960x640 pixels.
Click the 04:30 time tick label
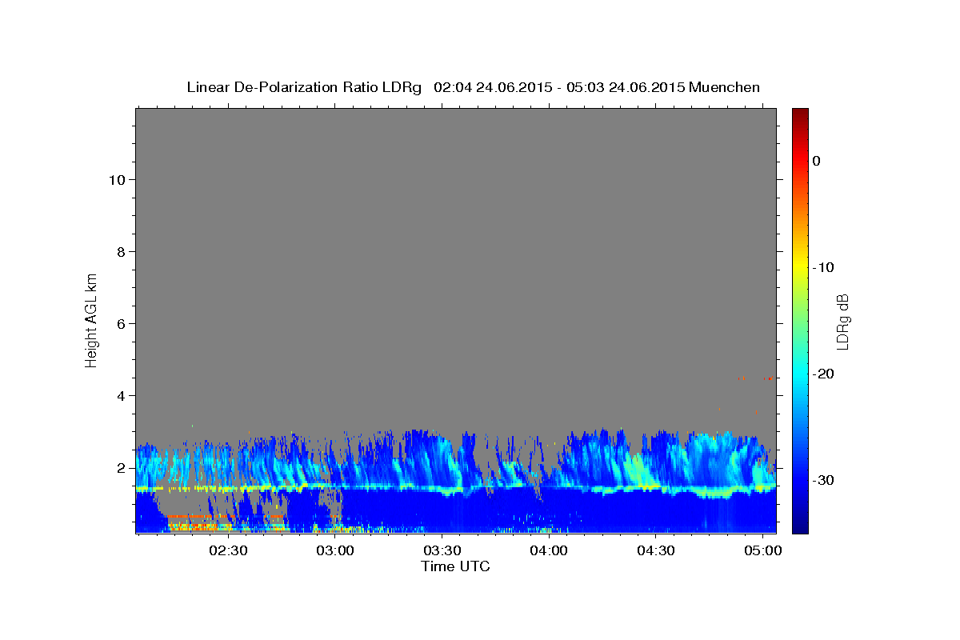[x=656, y=550]
